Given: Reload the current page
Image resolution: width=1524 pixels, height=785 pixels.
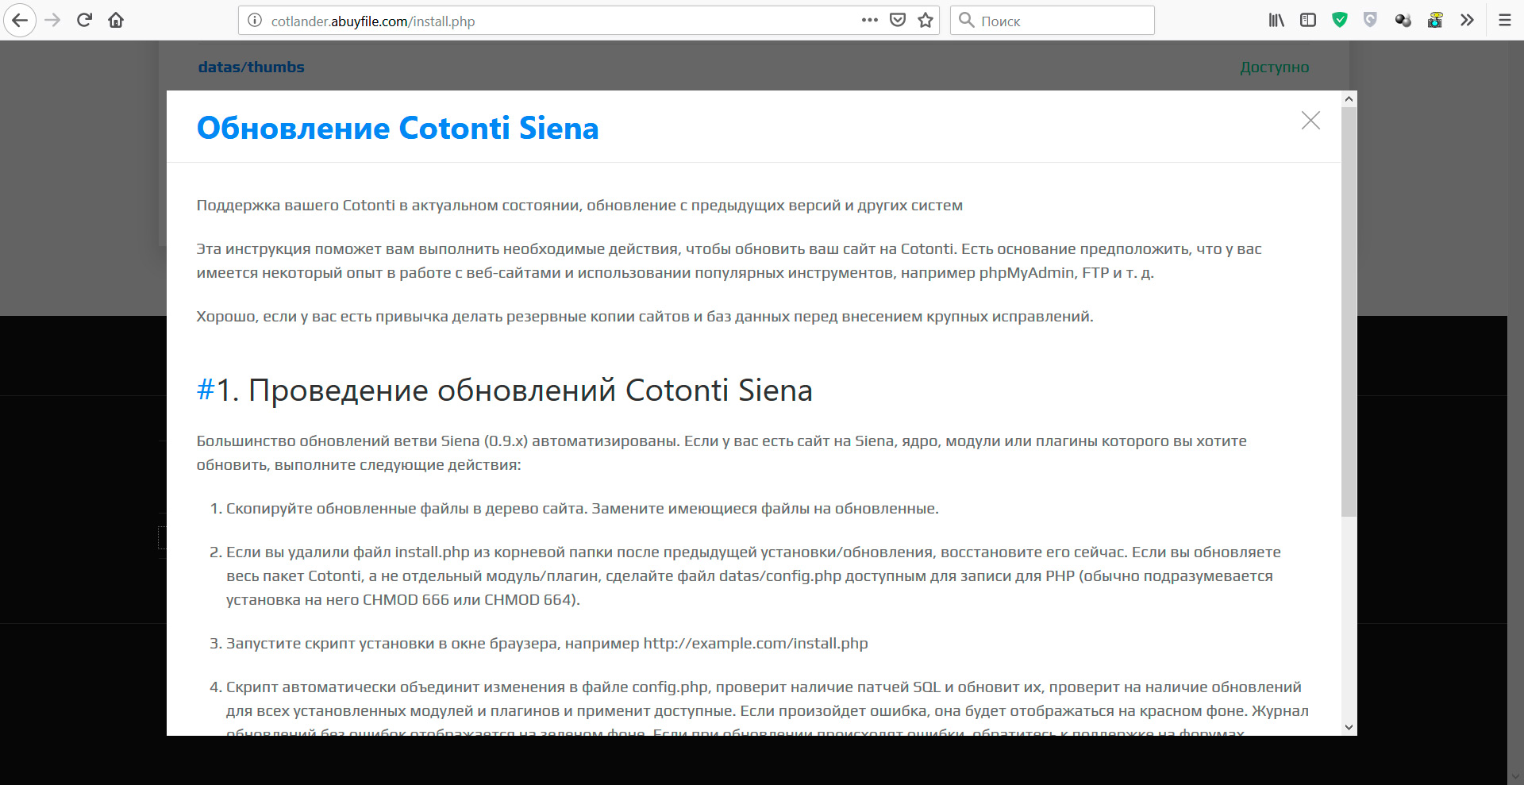Looking at the screenshot, I should point(84,21).
